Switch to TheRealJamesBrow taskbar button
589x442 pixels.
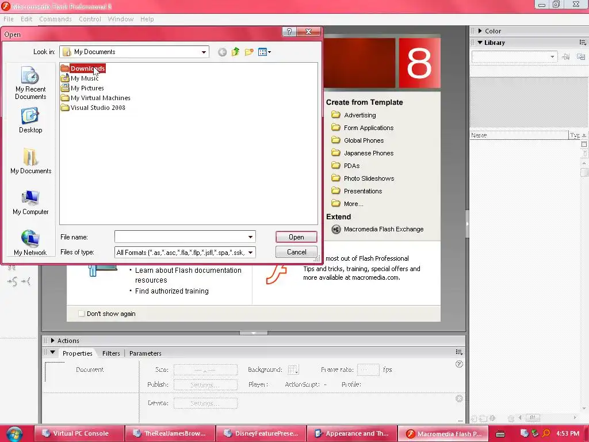pyautogui.click(x=170, y=433)
